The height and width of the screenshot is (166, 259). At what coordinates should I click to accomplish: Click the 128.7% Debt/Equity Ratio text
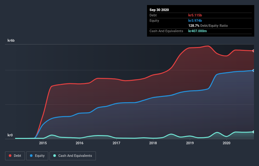click(208, 26)
